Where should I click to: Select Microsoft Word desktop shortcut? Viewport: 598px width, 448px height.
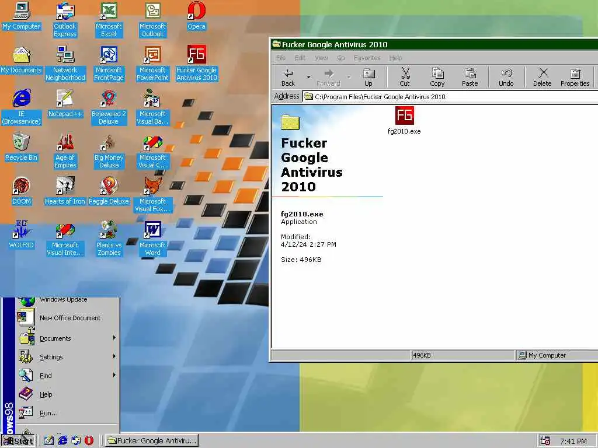(152, 239)
